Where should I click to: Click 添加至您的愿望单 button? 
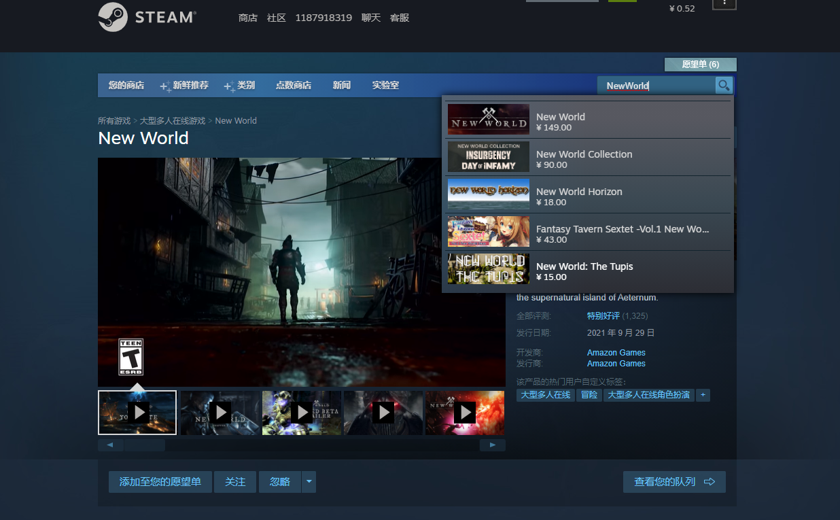(x=160, y=482)
